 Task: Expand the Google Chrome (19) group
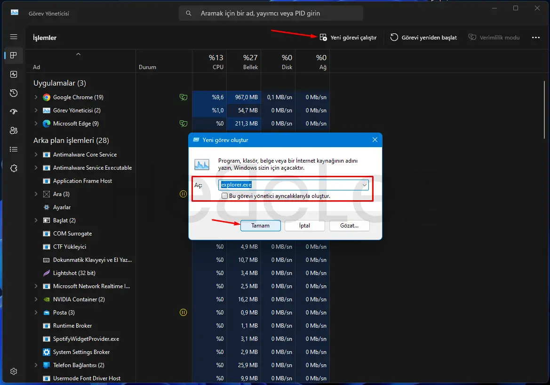pos(36,97)
